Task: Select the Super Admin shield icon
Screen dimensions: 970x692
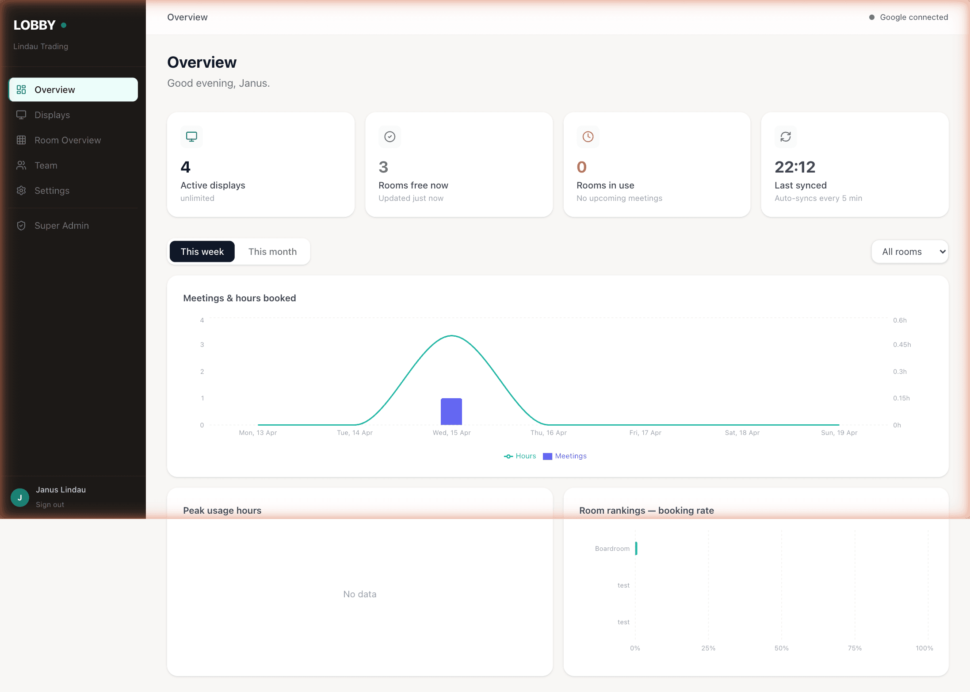Action: point(21,225)
